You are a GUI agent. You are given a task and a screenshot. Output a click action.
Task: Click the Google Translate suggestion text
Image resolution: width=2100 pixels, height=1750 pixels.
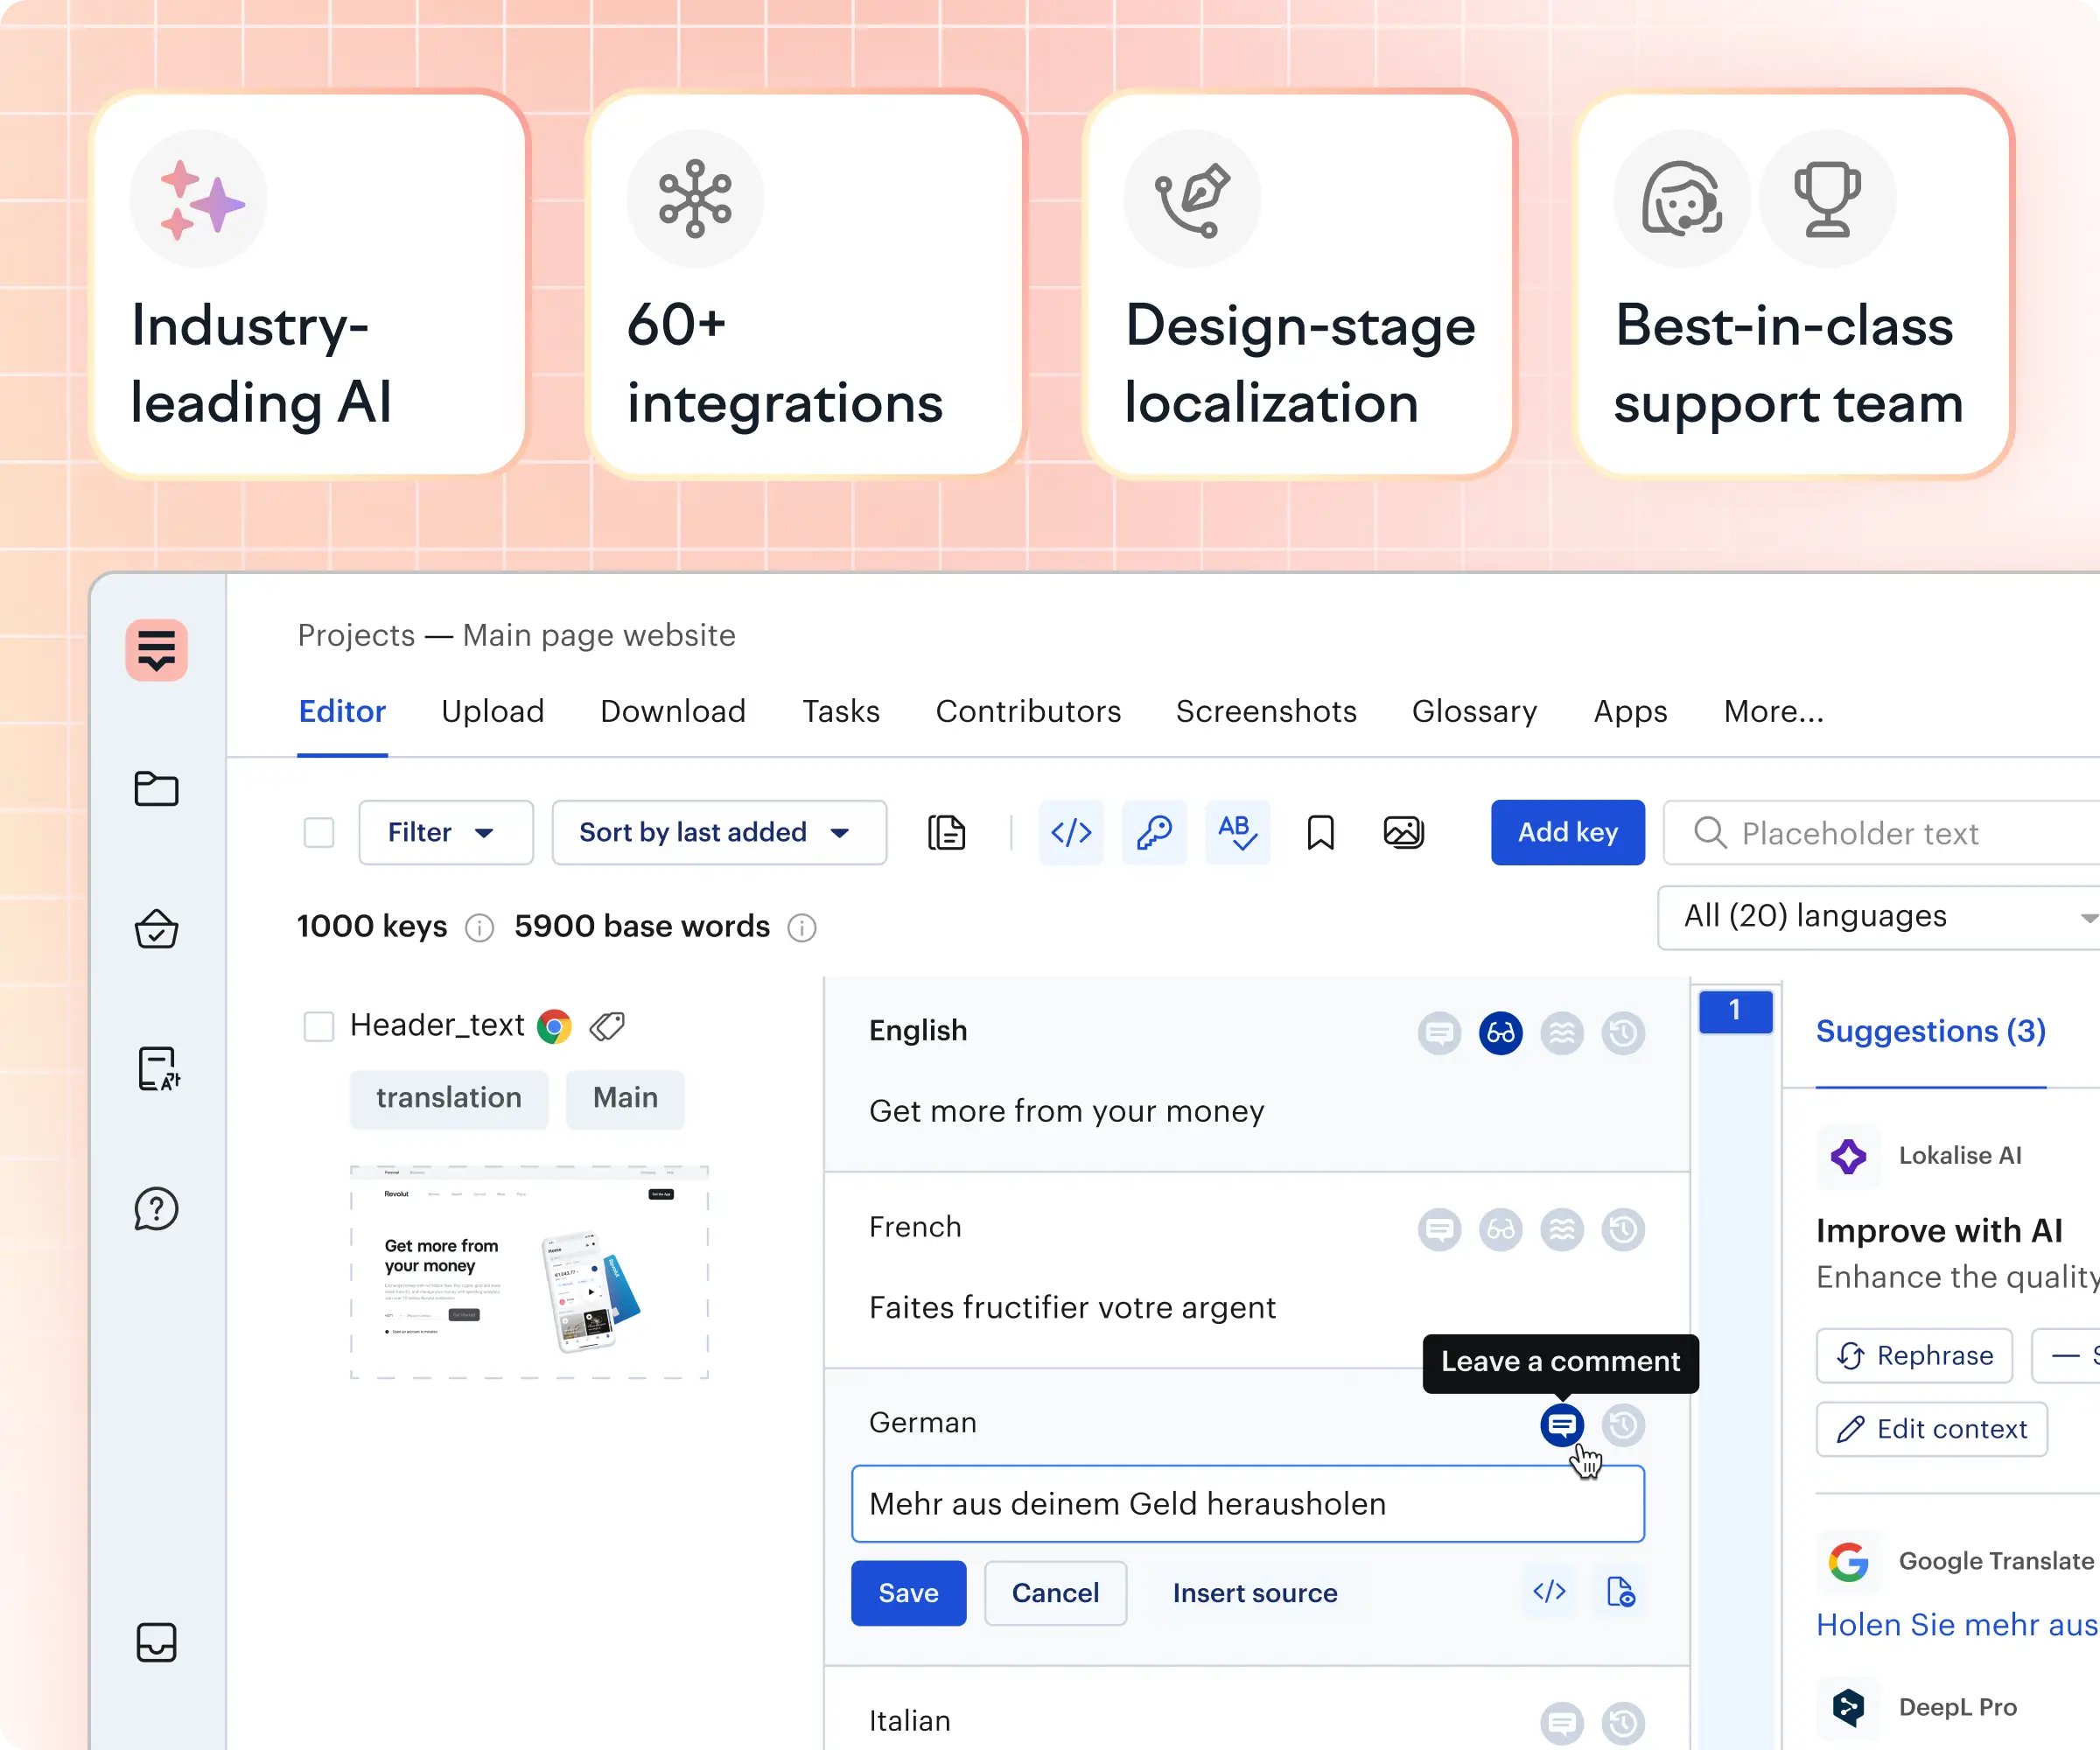click(1957, 1625)
